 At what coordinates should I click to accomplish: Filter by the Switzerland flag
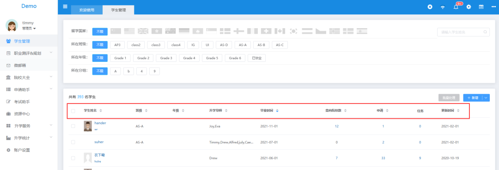(x=266, y=31)
